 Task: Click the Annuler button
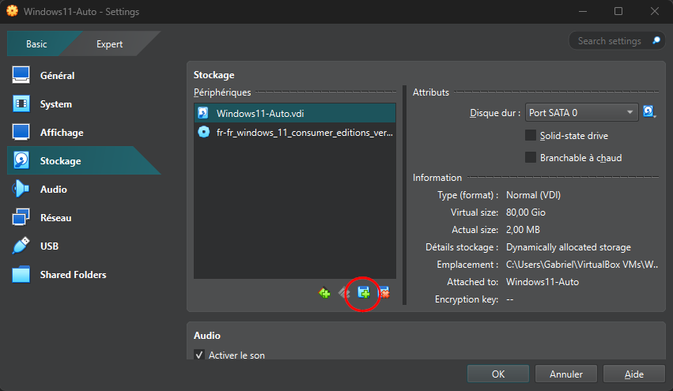(x=566, y=374)
